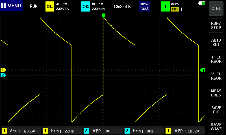Viewport: 226px width, 135px height.
Task: Select the cyan CH2 channel badge
Action: [85, 6]
